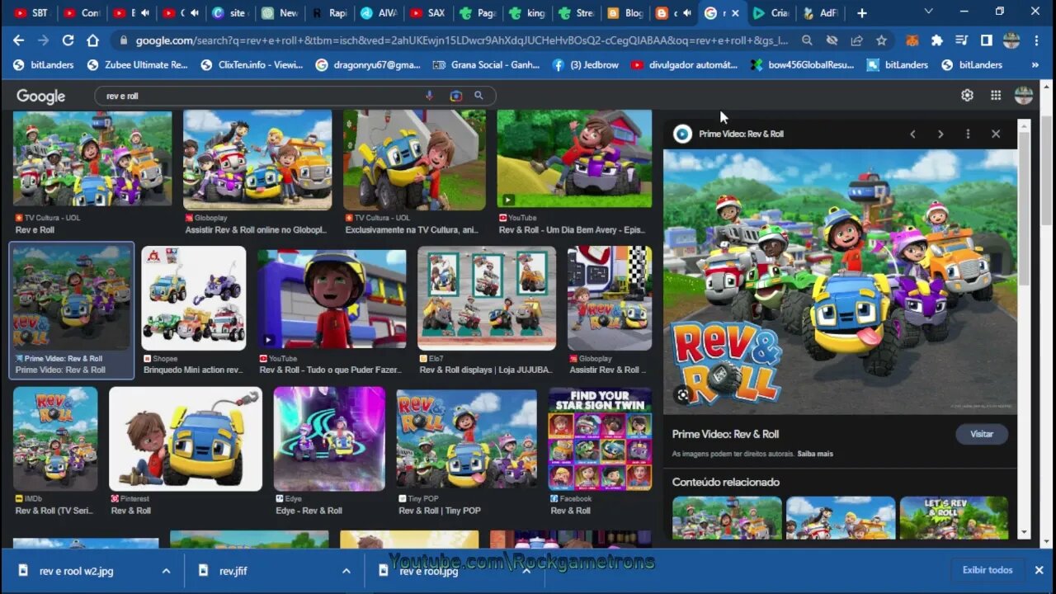Open Google quick settings gear
This screenshot has width=1056, height=594.
click(x=967, y=95)
